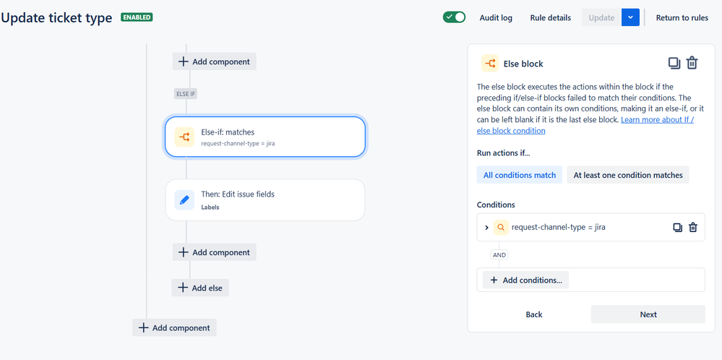The image size is (722, 360).
Task: Click the blue pencil icon on Edit issue fields
Action: [184, 200]
